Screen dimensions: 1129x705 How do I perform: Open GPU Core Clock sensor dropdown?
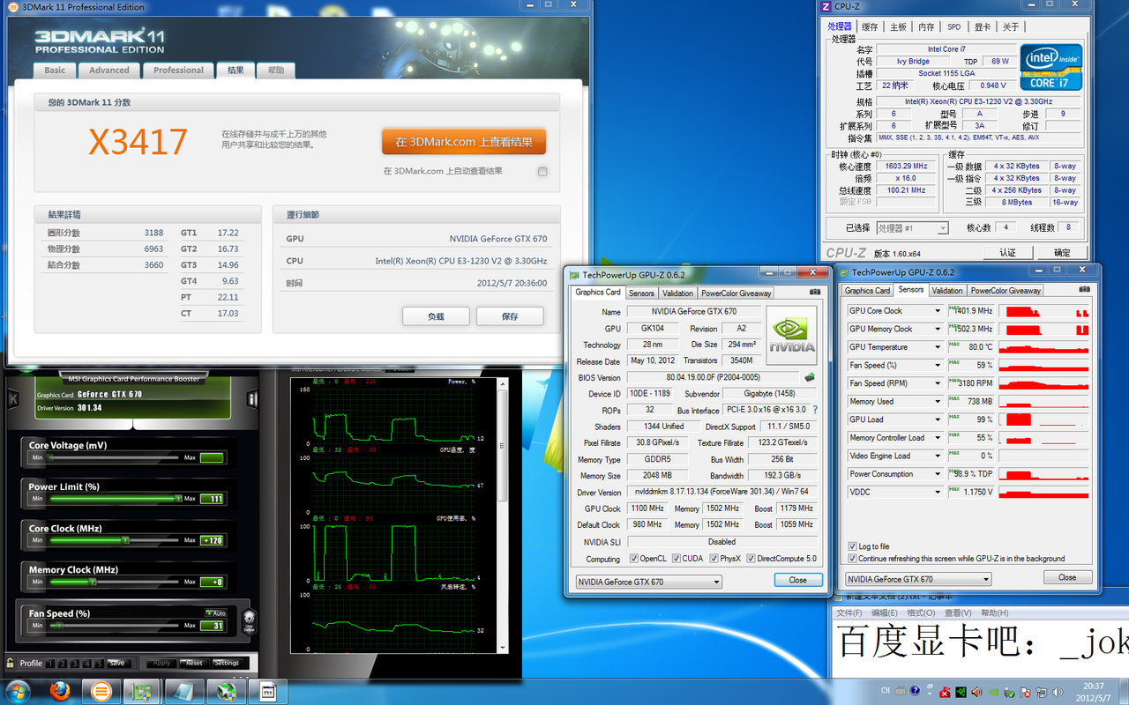click(x=938, y=311)
